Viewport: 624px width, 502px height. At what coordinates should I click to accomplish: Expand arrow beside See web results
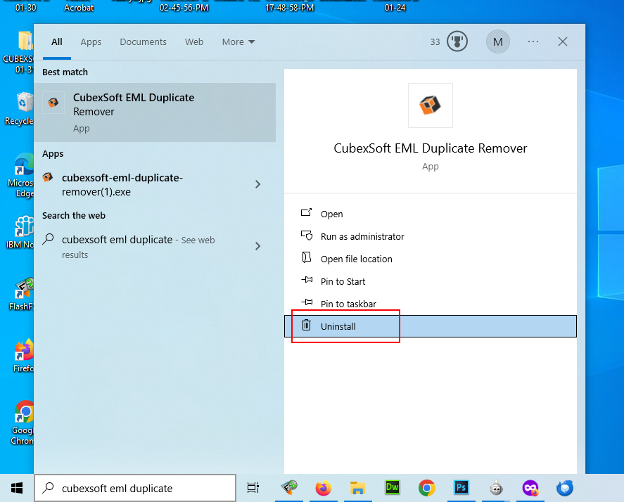(x=258, y=246)
